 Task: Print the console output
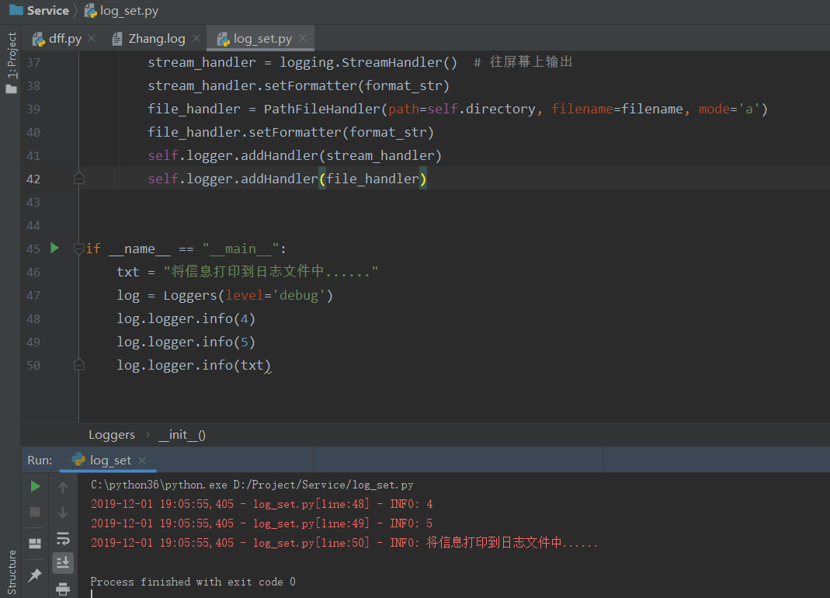[63, 589]
